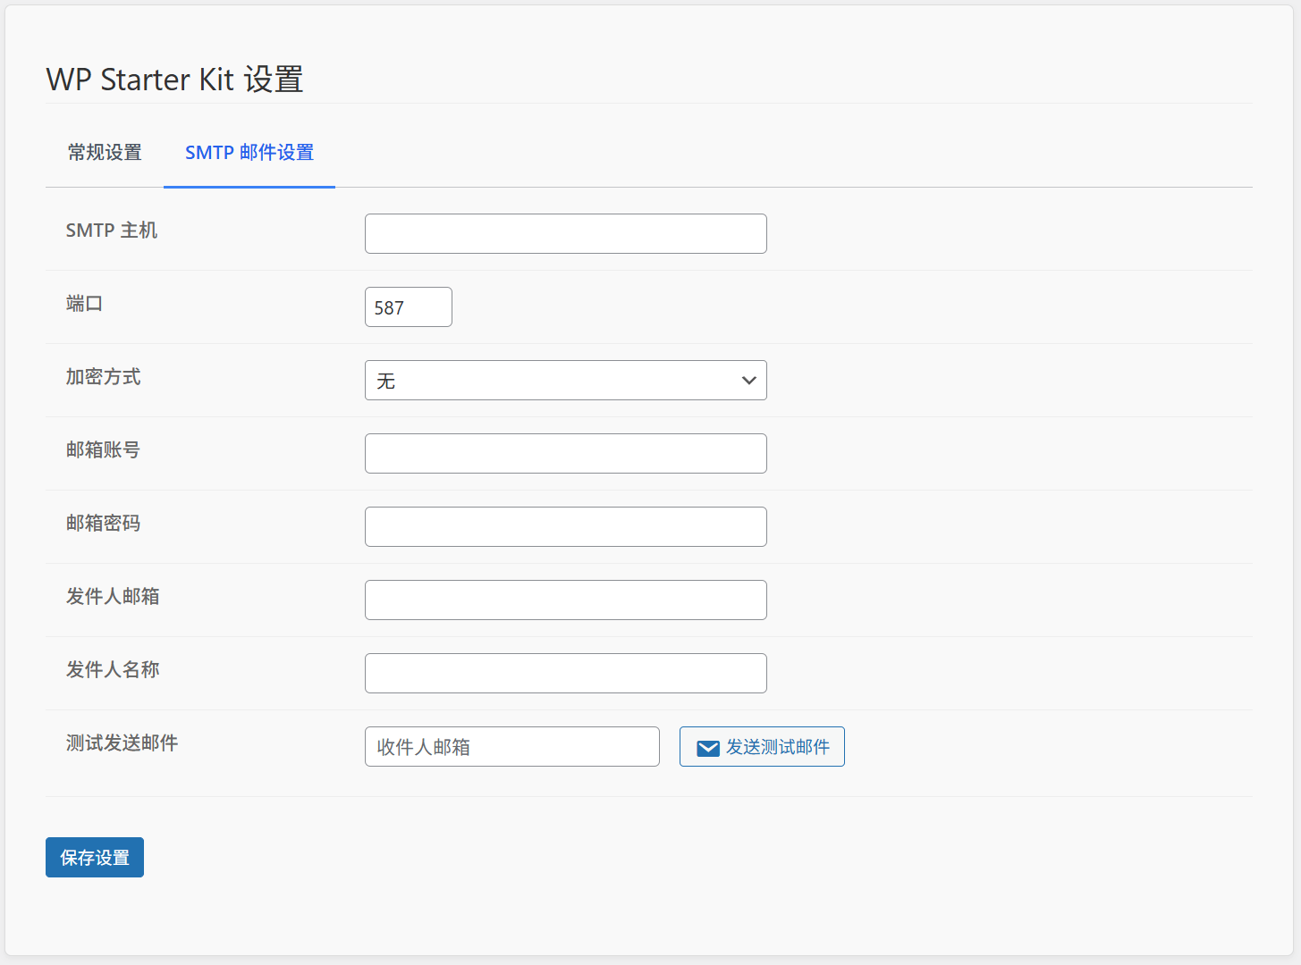Click the 邮箱账号 input box
The width and height of the screenshot is (1301, 965).
[x=565, y=453]
